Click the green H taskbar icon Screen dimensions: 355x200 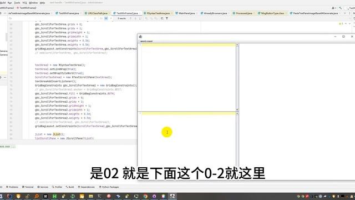tap(54, 196)
